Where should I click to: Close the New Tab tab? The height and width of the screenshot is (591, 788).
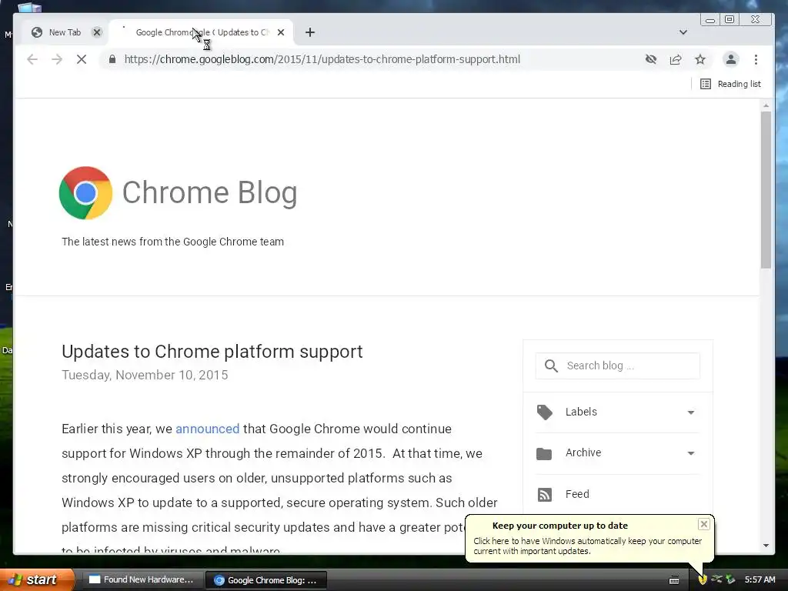click(97, 32)
